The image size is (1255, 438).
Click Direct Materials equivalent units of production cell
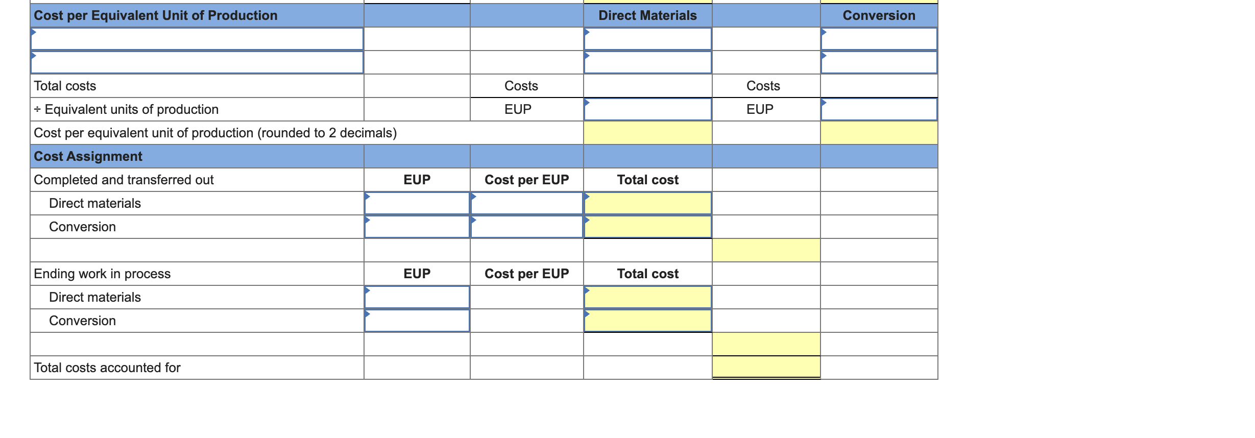(647, 109)
